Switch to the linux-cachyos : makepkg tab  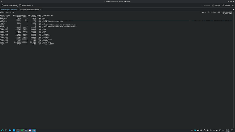(x=9, y=10)
